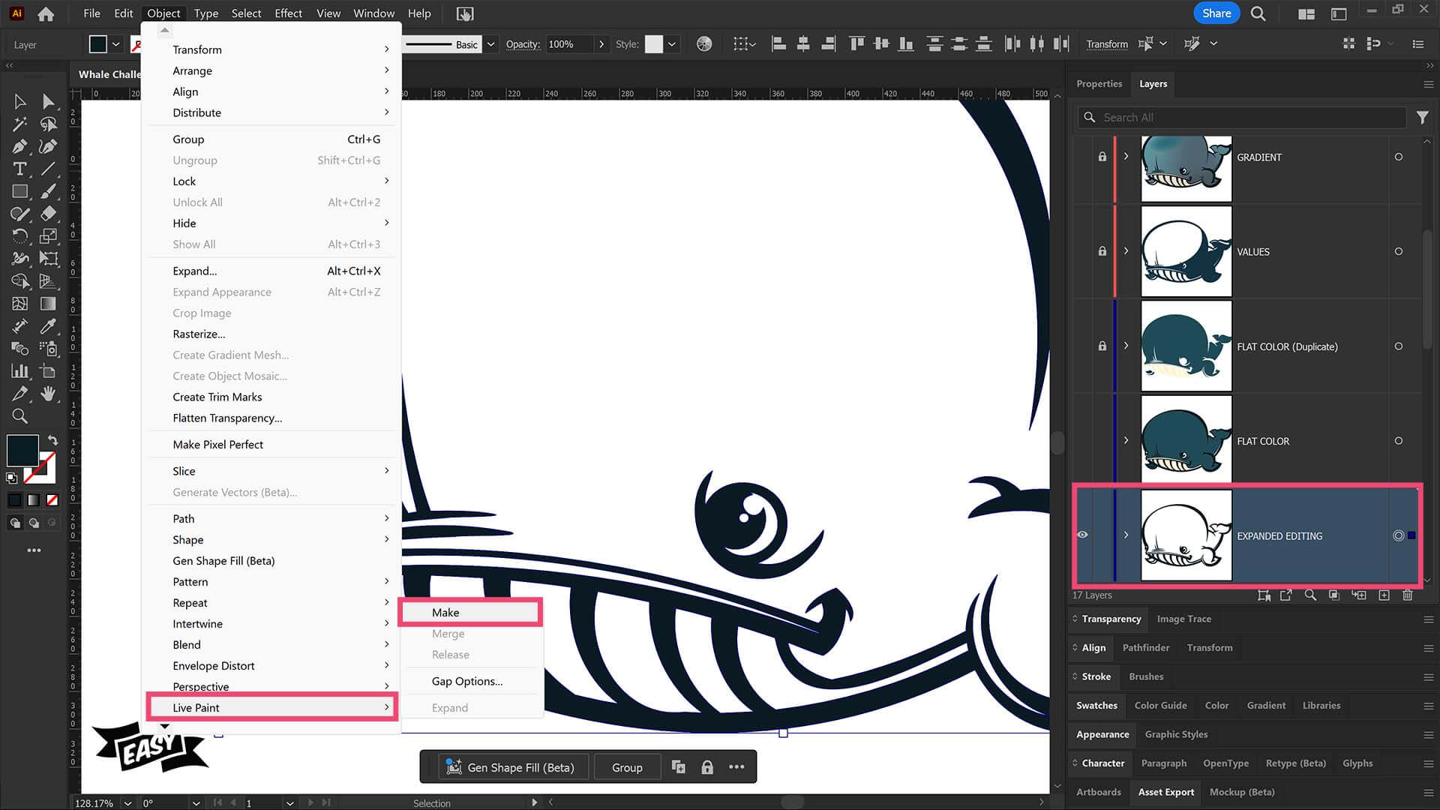Screen dimensions: 1440x810
Task: Create new sublayer icon
Action: 1359,595
